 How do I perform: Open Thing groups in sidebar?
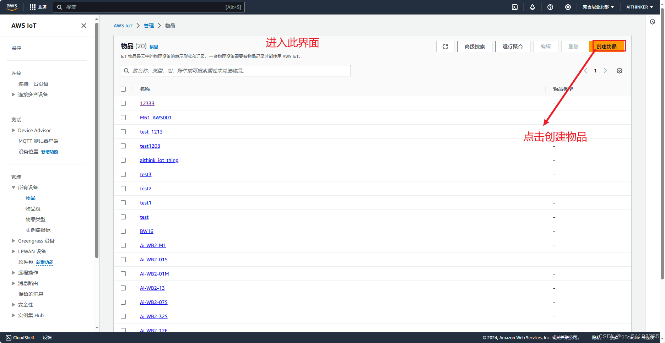point(33,209)
